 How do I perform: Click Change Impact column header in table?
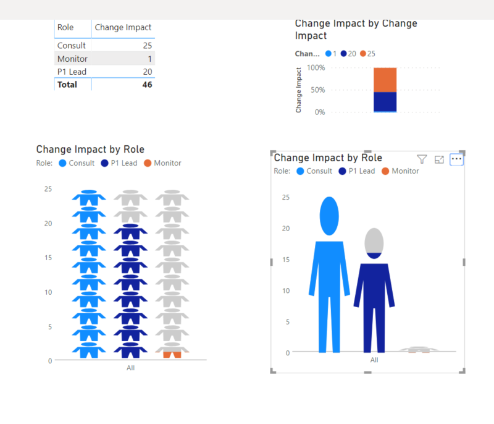(123, 27)
